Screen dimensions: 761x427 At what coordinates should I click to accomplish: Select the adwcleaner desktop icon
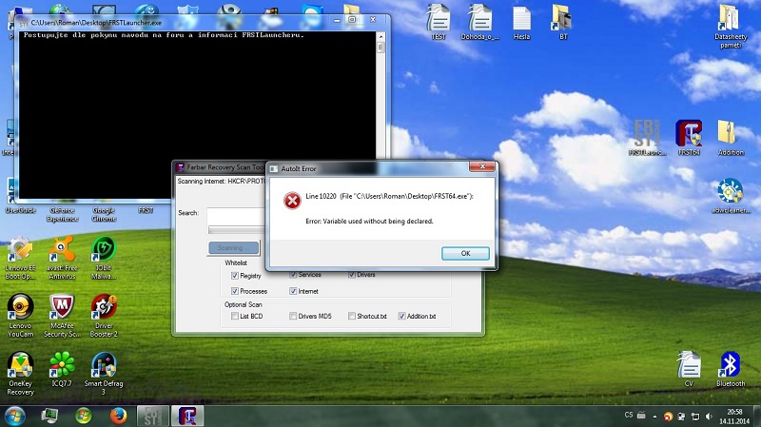tap(731, 196)
